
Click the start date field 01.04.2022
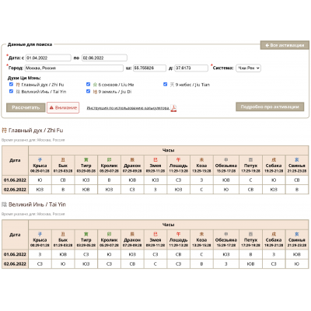(x=48, y=58)
